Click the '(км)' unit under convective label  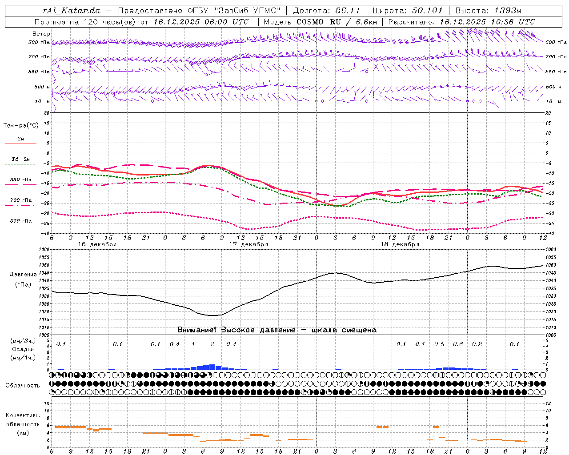[x=23, y=433]
